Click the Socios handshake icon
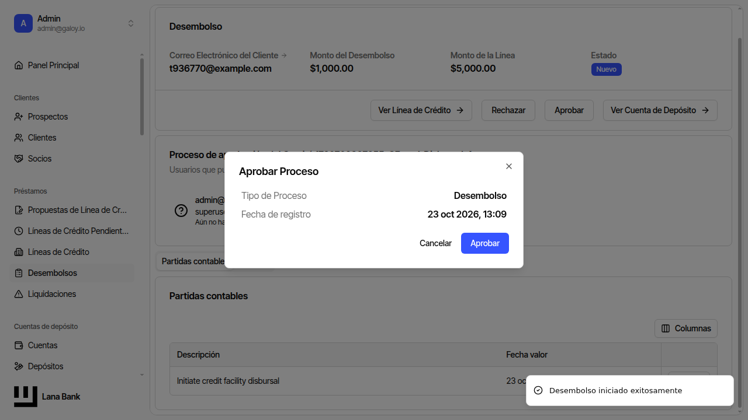Image resolution: width=748 pixels, height=420 pixels. pos(19,159)
